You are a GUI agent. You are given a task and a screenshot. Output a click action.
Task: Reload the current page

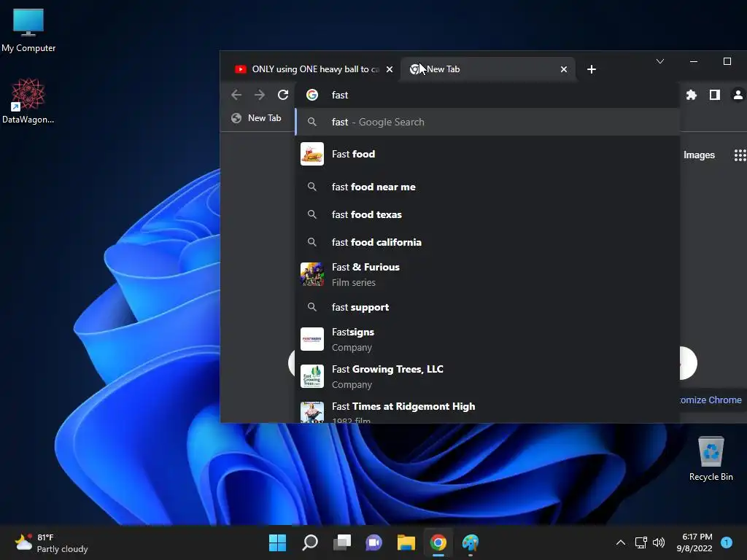283,95
